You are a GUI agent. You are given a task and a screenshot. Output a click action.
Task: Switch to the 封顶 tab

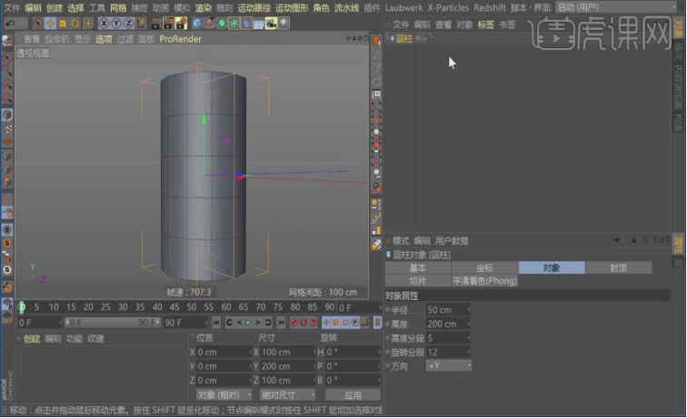(618, 267)
